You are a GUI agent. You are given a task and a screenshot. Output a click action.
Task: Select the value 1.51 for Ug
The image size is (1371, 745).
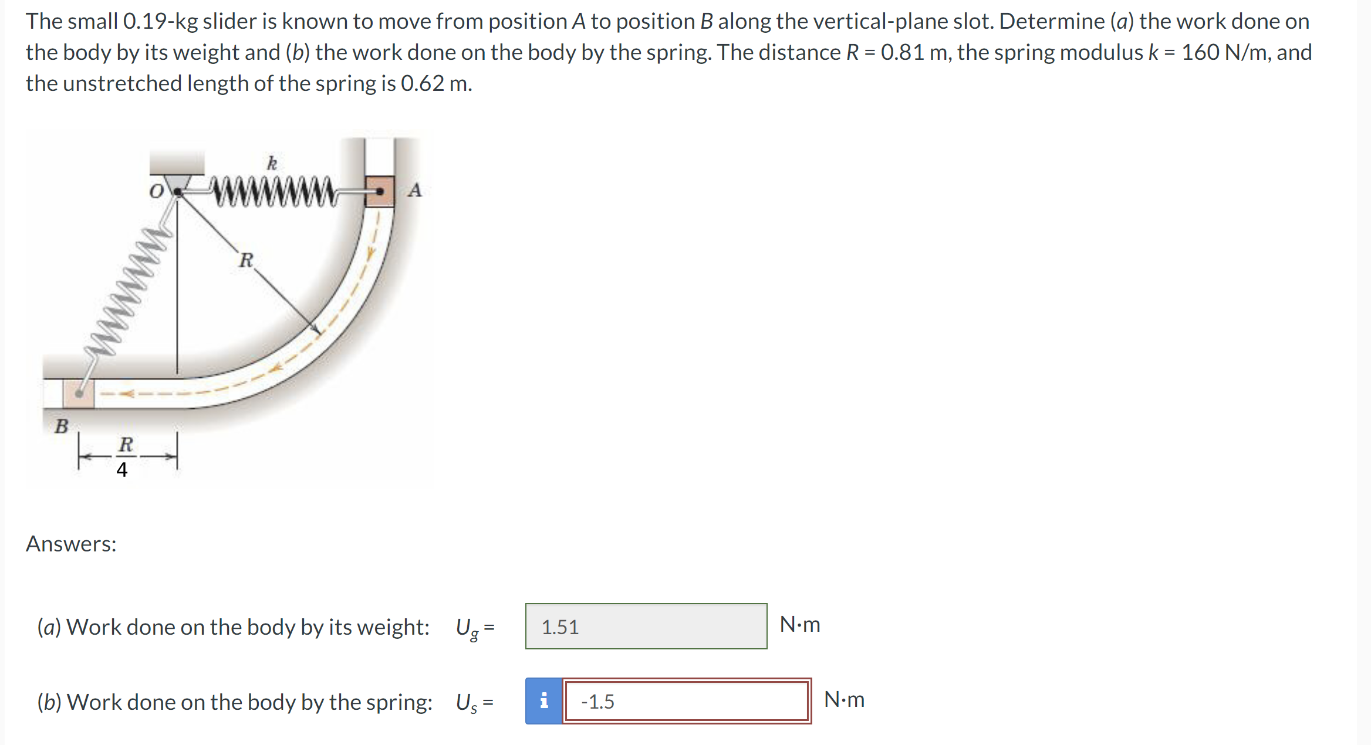[x=560, y=627]
